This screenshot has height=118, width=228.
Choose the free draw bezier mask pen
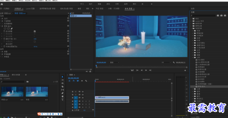(x=12, y=29)
